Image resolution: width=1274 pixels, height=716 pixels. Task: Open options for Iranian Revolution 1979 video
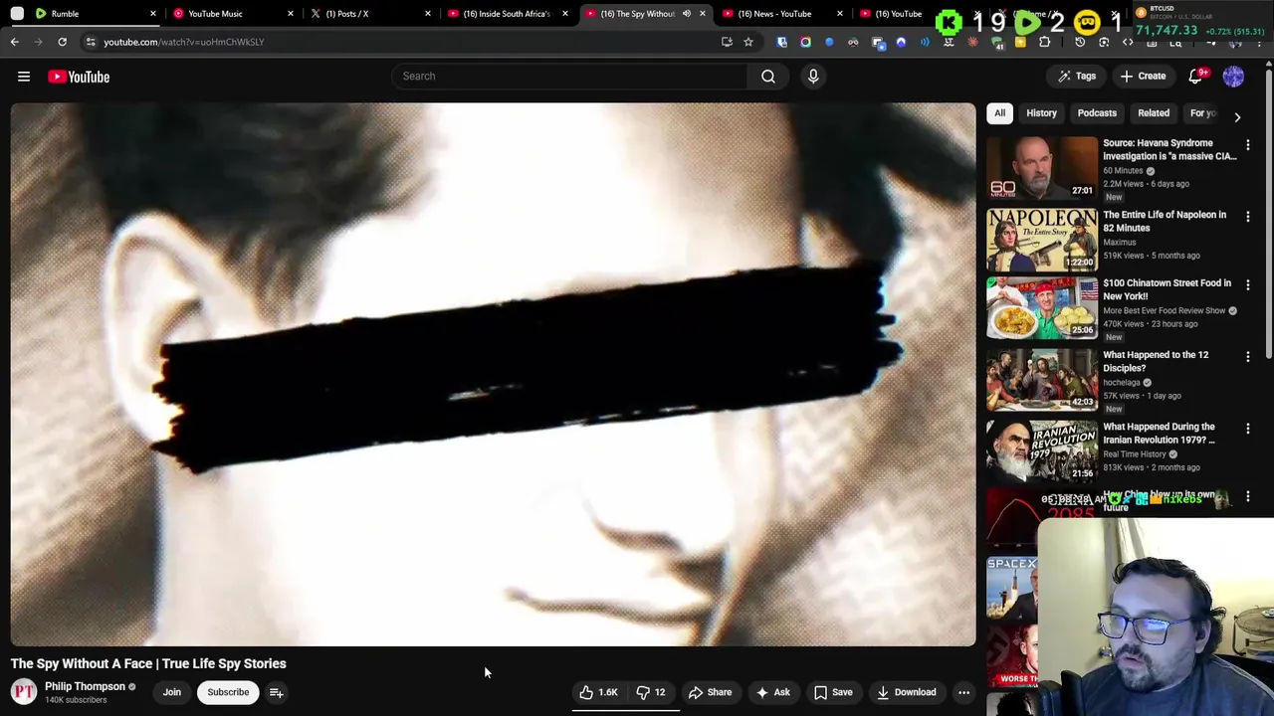point(1248,429)
